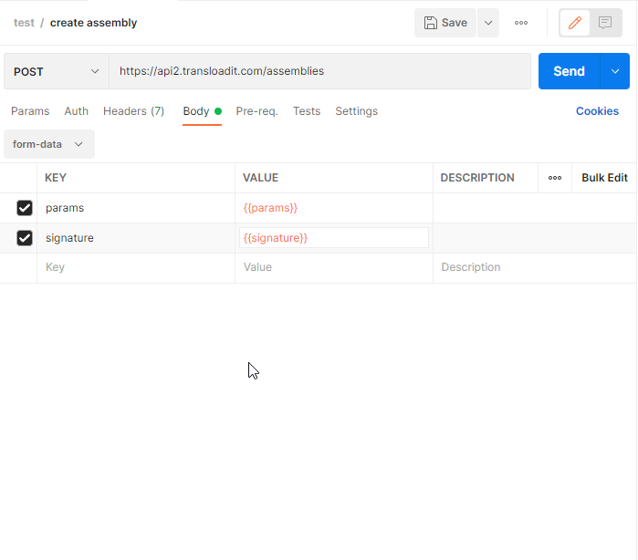Image resolution: width=638 pixels, height=560 pixels.
Task: Click the DESCRIPTION column header
Action: 477,178
